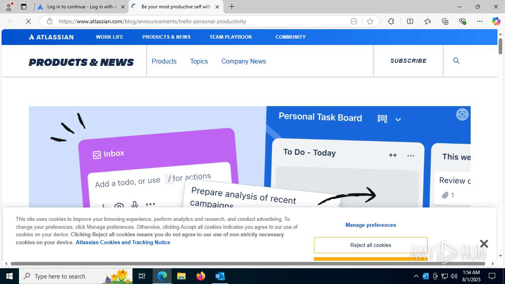
Task: Click the Edge profile icon
Action: click(9, 7)
